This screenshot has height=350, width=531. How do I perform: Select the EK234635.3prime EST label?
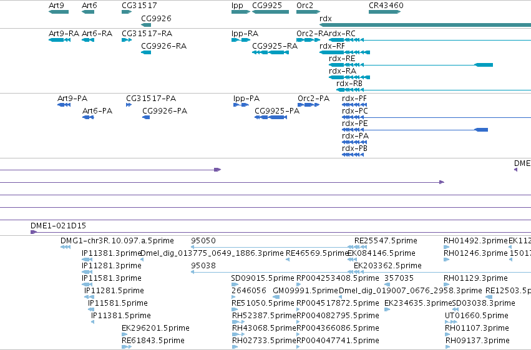pyautogui.click(x=418, y=303)
